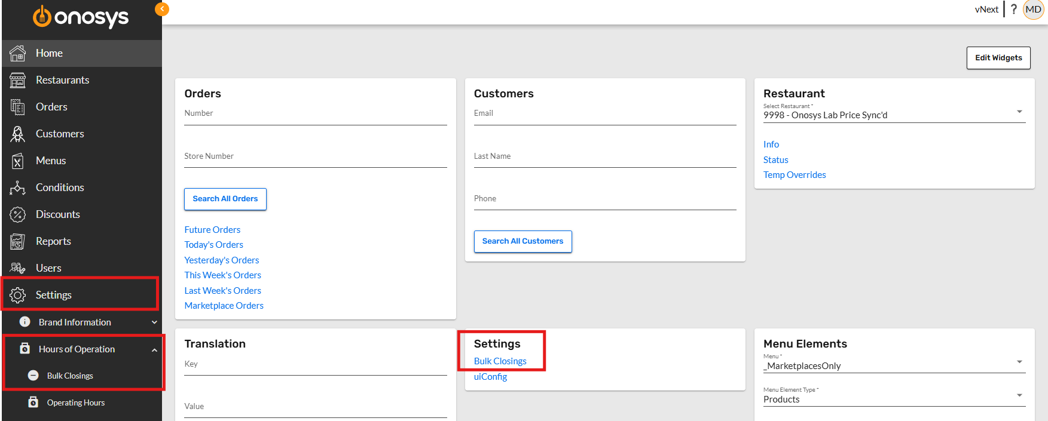Go to Restaurants in the sidebar

pyautogui.click(x=82, y=80)
